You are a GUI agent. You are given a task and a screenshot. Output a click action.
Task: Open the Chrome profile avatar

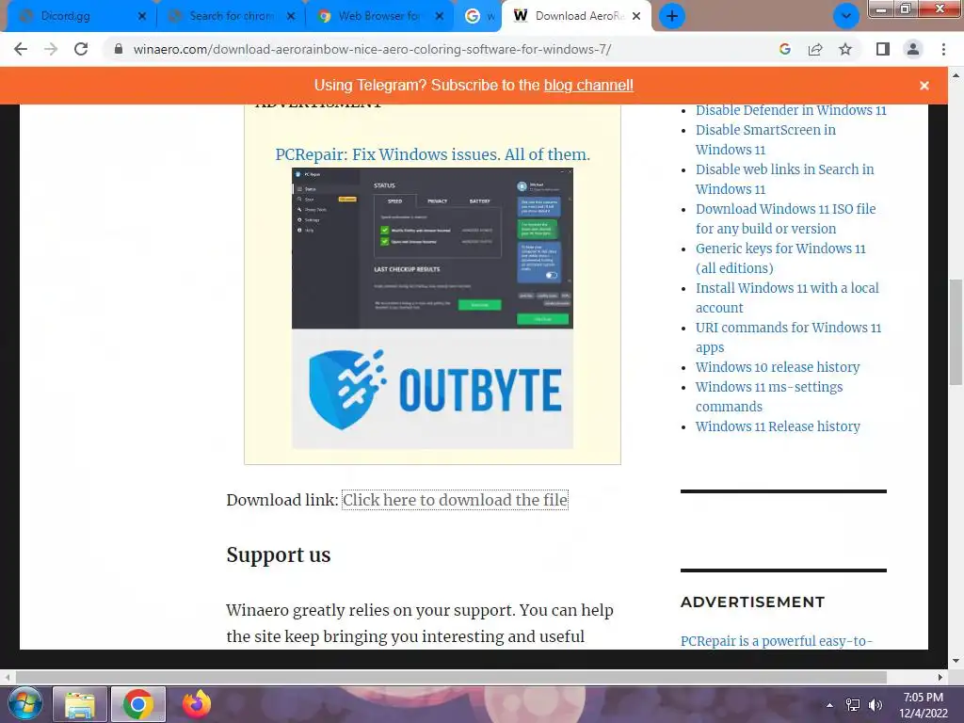click(x=913, y=49)
